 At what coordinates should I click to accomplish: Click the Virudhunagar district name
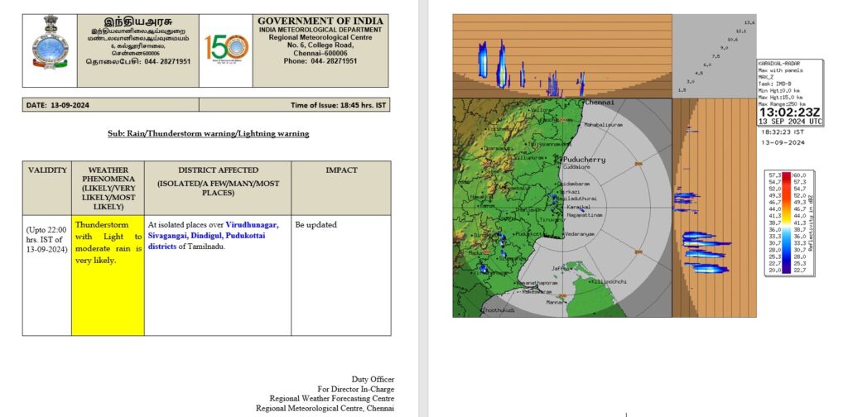pyautogui.click(x=252, y=224)
